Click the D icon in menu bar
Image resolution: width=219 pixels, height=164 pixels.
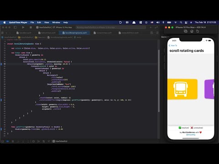[x=120, y=22]
